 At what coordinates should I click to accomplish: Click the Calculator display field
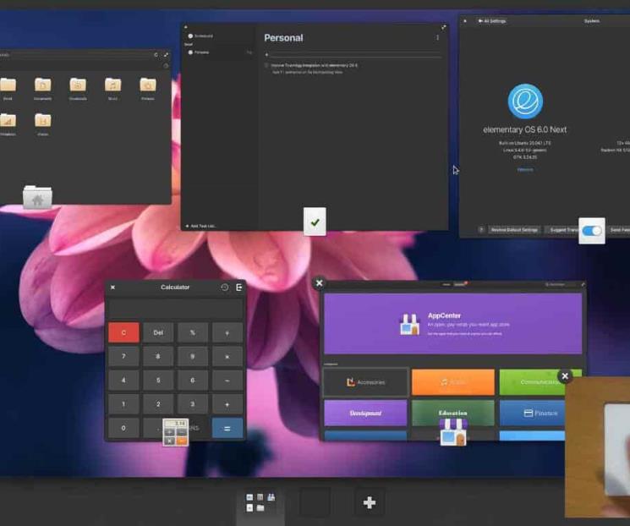pyautogui.click(x=176, y=308)
